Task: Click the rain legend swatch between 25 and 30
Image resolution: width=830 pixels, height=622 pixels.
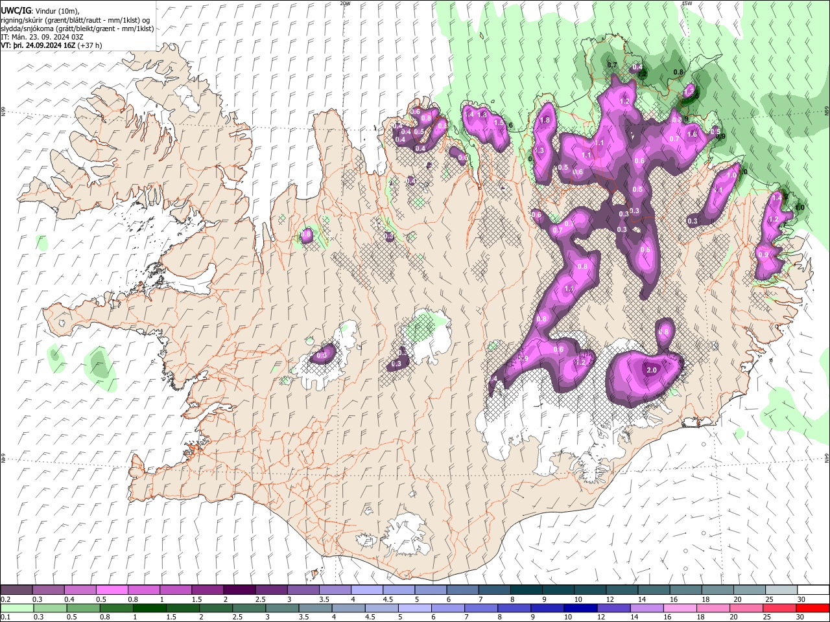Action: [x=779, y=608]
